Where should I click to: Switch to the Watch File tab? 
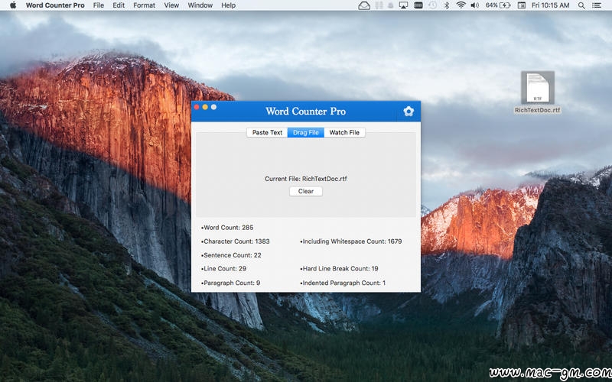(344, 132)
